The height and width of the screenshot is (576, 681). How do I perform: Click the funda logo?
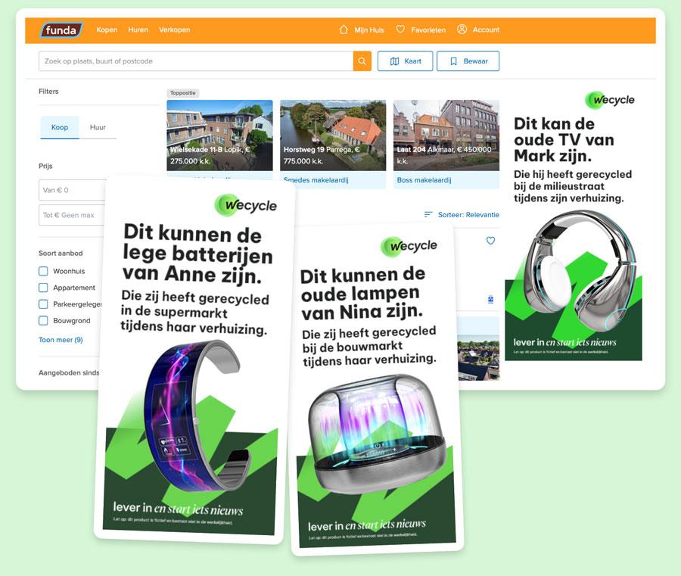(x=61, y=30)
